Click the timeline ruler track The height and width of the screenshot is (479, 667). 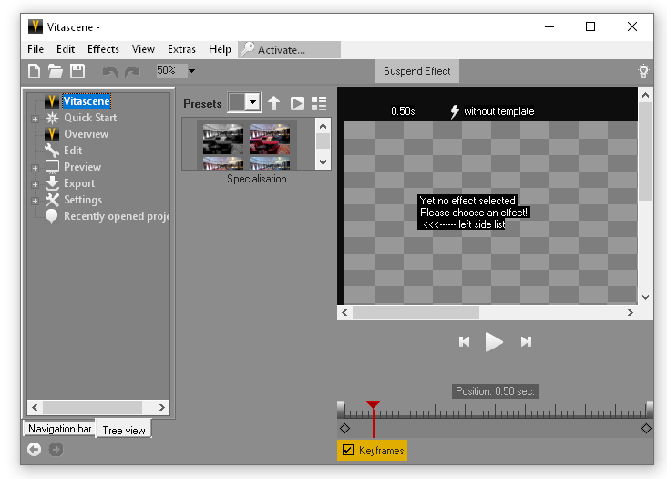(495, 411)
